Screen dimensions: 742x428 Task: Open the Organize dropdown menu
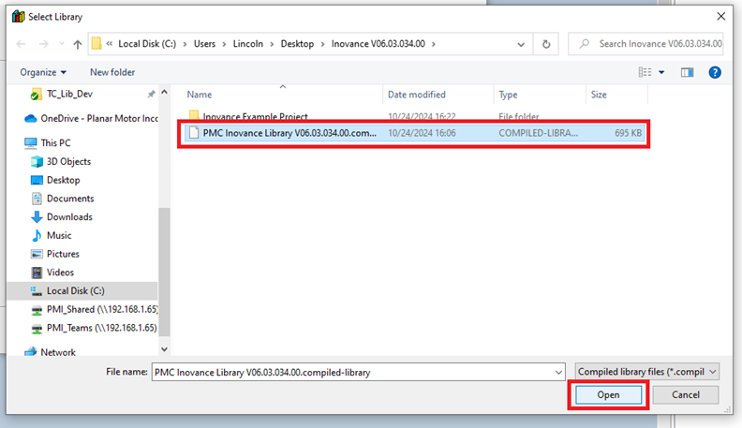(43, 72)
